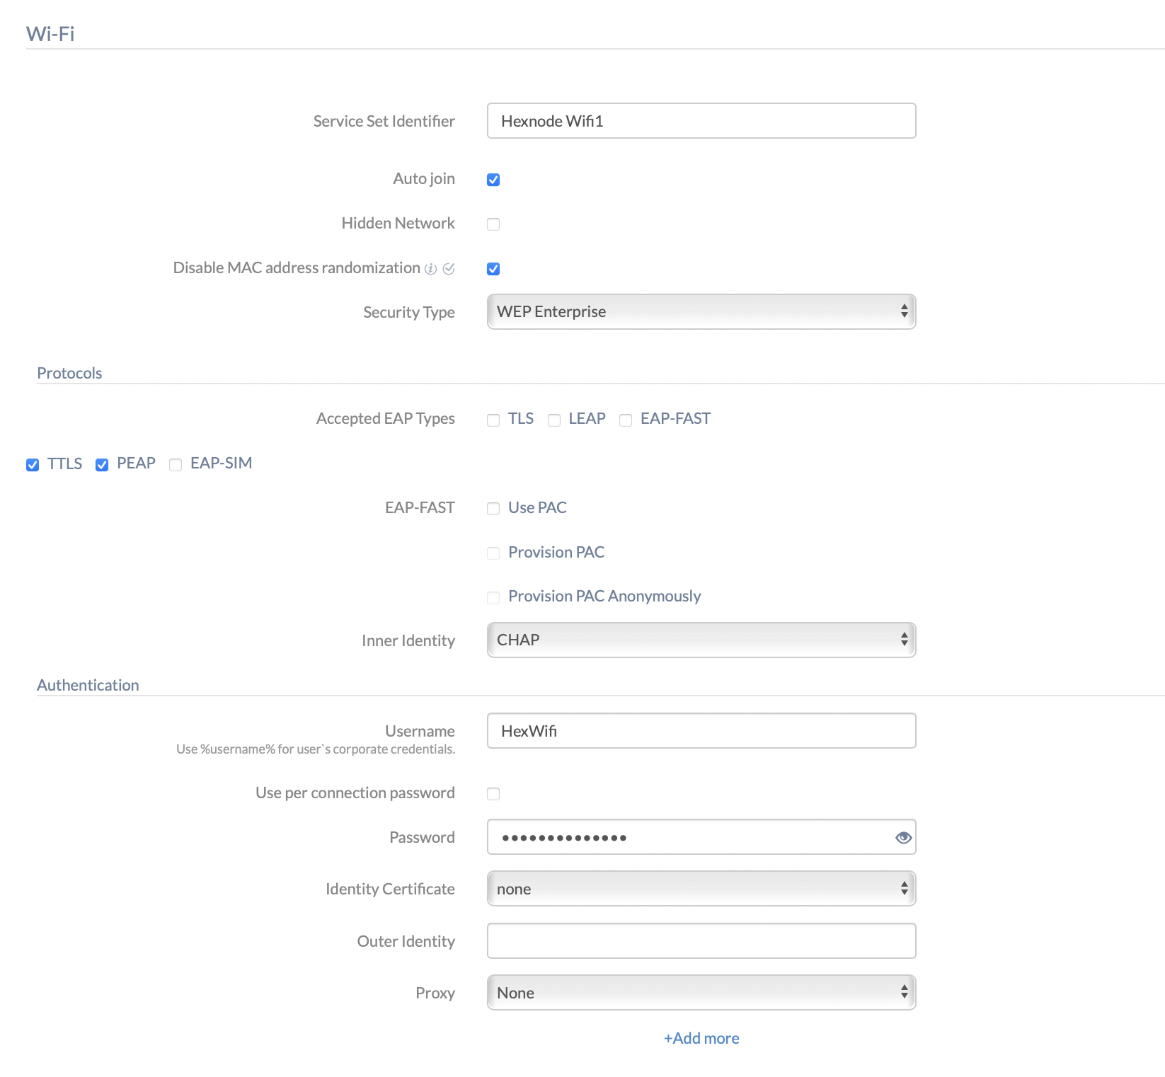Image resolution: width=1165 pixels, height=1077 pixels.
Task: Click the Service Set Identifier field
Action: pos(701,121)
